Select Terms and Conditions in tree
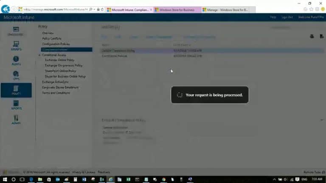This screenshot has height=183, width=326. [x=56, y=93]
